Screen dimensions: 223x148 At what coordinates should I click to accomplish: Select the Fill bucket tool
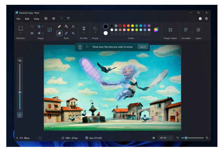(66, 26)
